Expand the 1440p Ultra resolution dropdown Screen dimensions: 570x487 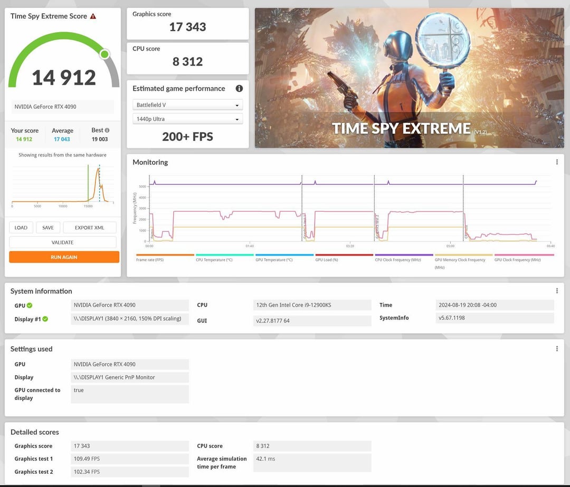tap(187, 119)
